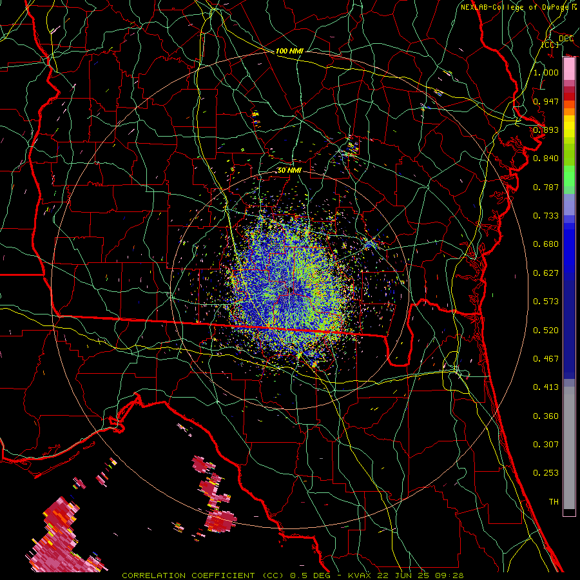Click the 100 NMI range ring label
Screen dimensions: 580x580
(x=289, y=51)
